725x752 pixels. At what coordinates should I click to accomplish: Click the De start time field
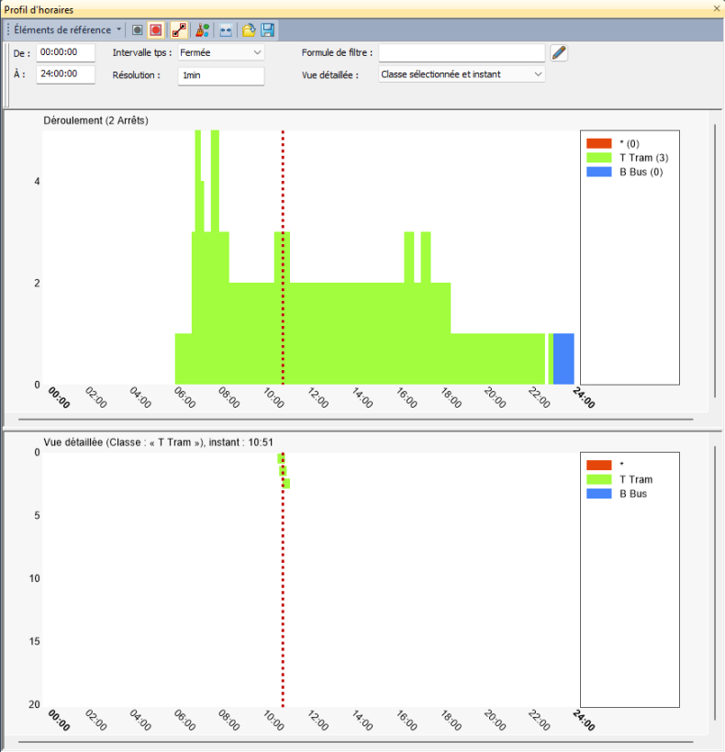point(65,53)
